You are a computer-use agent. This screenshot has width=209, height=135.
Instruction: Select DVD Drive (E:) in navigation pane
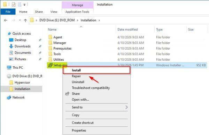(27, 76)
